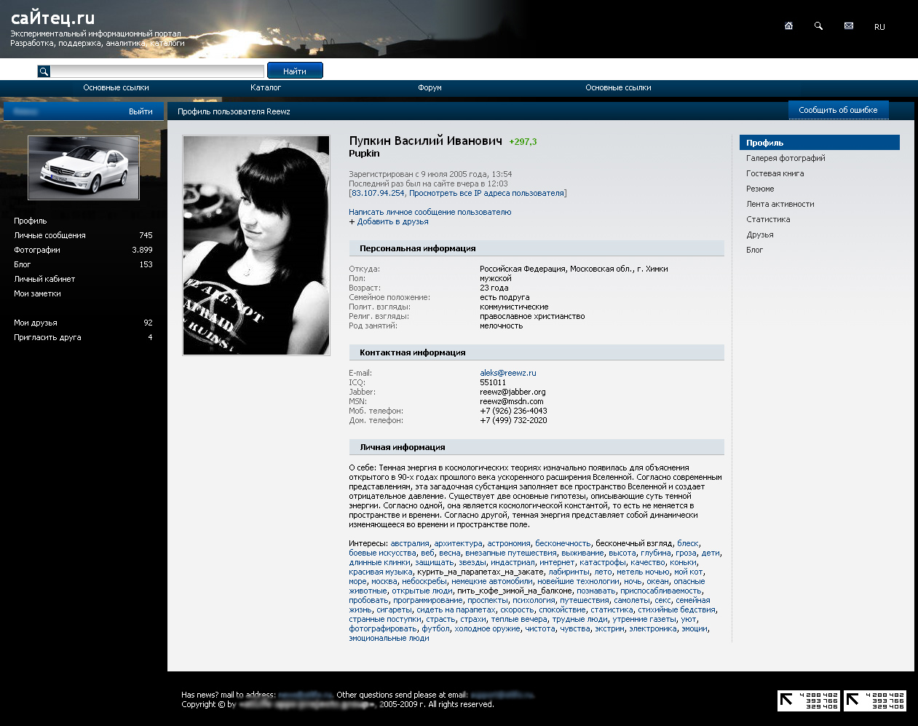Viewport: 918px width, 726px height.
Task: Open interest tag стихийные бедствия
Action: point(677,609)
